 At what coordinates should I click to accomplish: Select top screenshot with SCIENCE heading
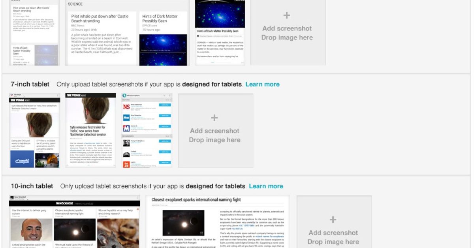pos(127,32)
